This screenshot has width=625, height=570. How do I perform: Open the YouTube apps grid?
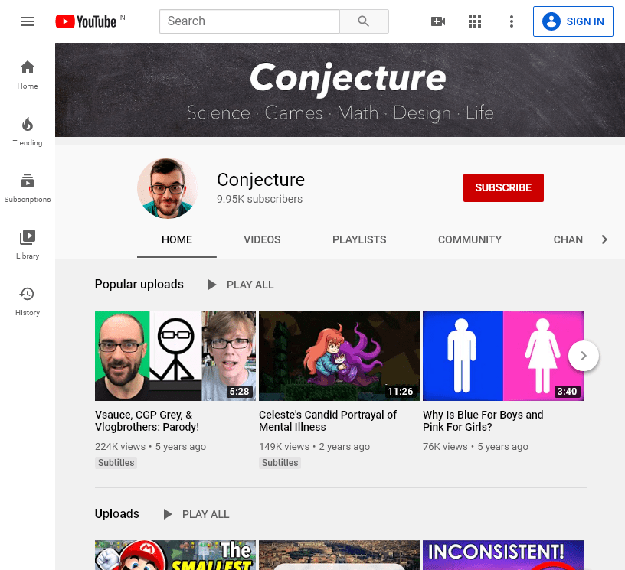pos(475,21)
